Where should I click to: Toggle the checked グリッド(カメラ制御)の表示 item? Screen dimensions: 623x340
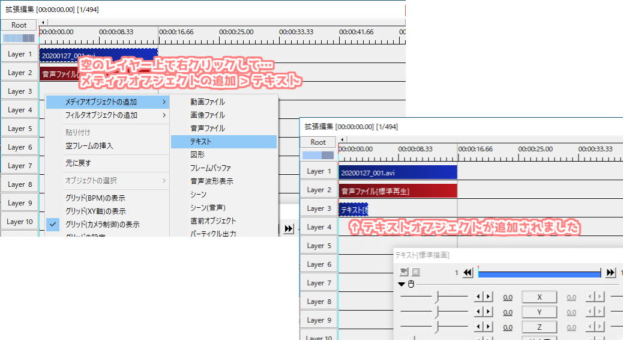pyautogui.click(x=102, y=224)
